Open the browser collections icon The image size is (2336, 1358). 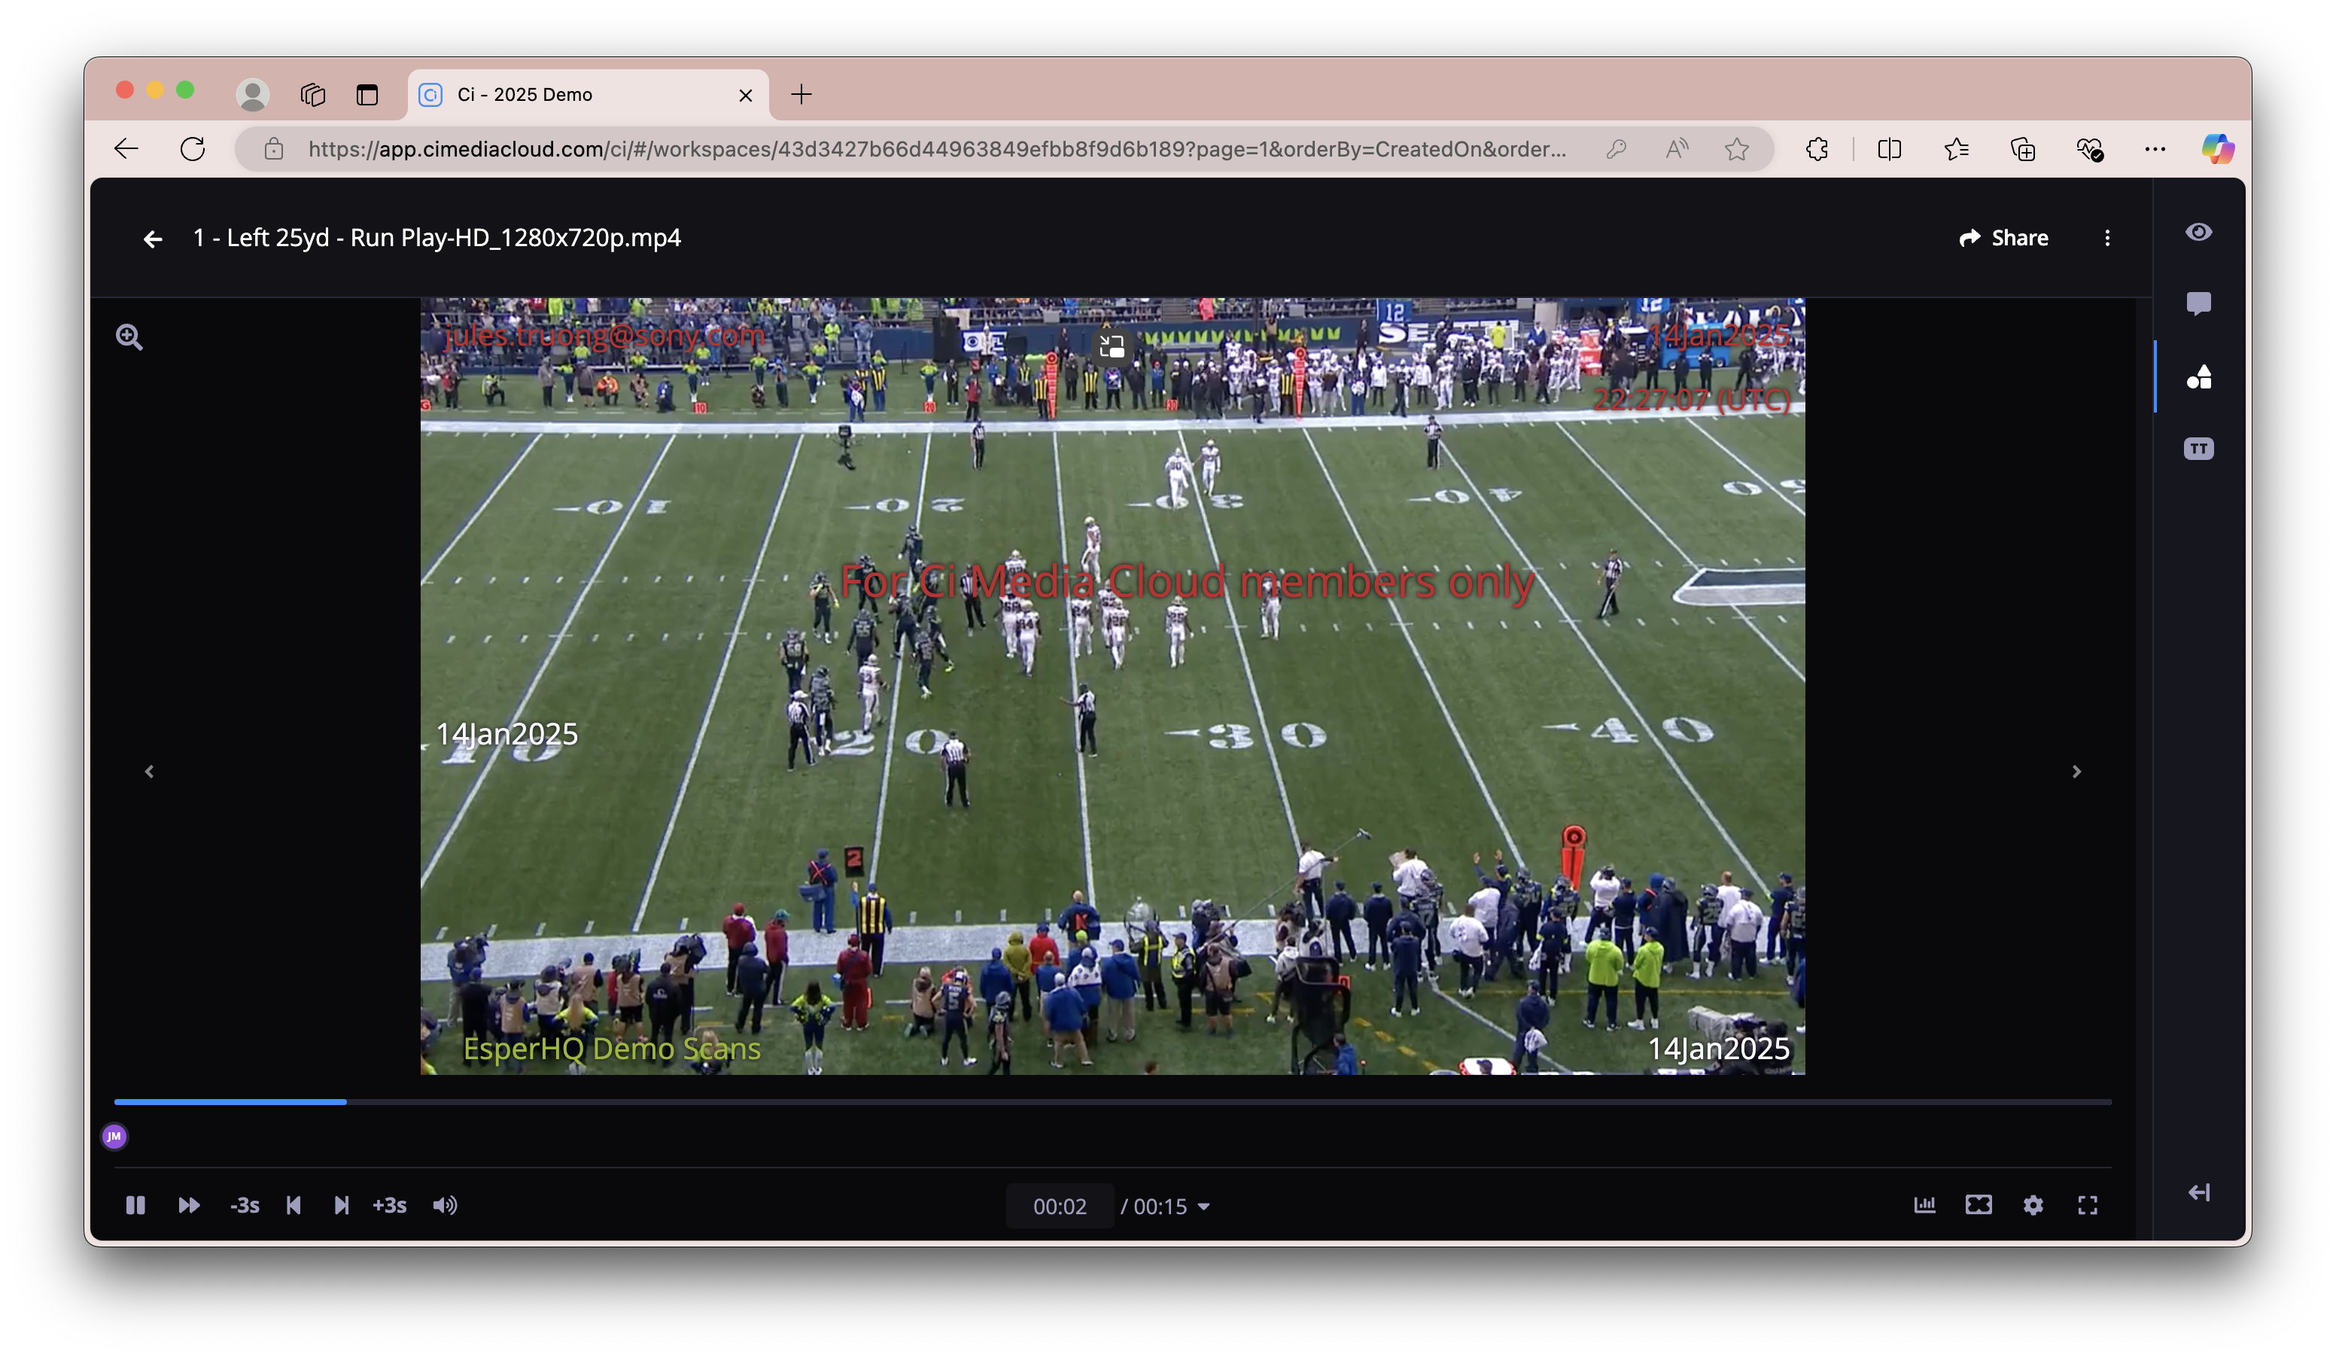click(2023, 148)
